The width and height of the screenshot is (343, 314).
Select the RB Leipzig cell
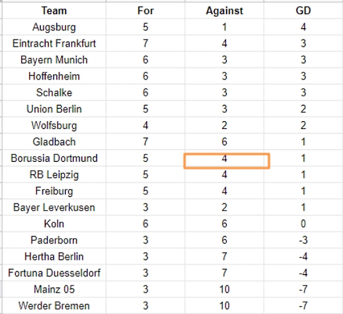[x=54, y=175]
